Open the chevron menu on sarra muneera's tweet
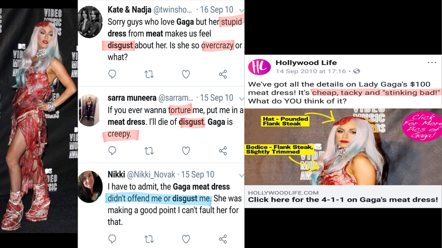The width and height of the screenshot is (442, 248). [x=241, y=98]
